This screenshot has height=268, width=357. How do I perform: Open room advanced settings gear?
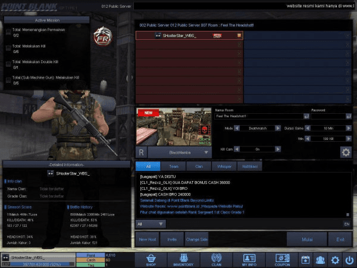(x=346, y=152)
